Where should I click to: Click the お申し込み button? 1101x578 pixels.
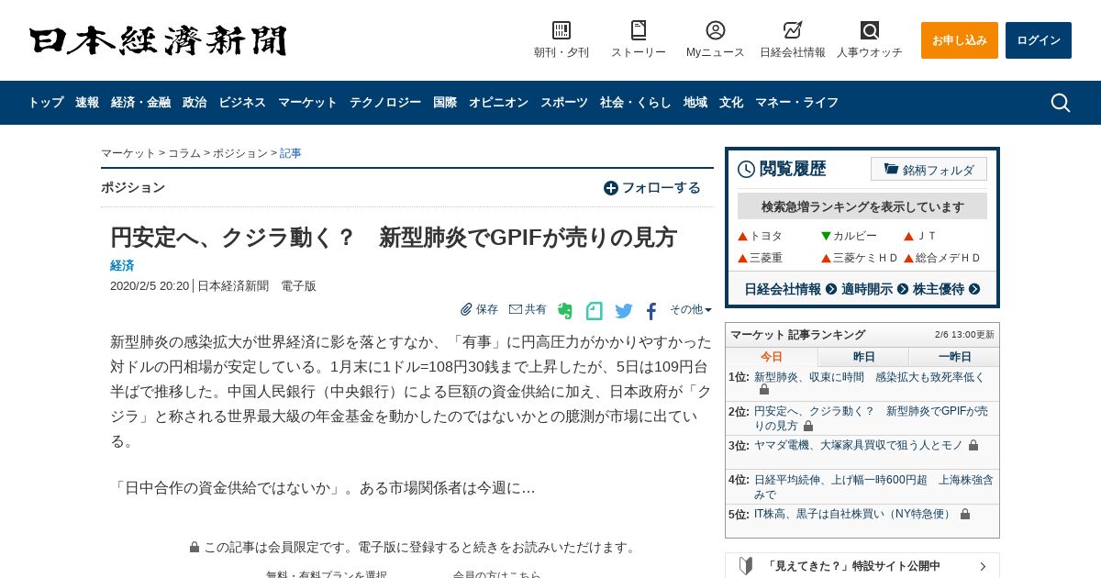click(960, 40)
